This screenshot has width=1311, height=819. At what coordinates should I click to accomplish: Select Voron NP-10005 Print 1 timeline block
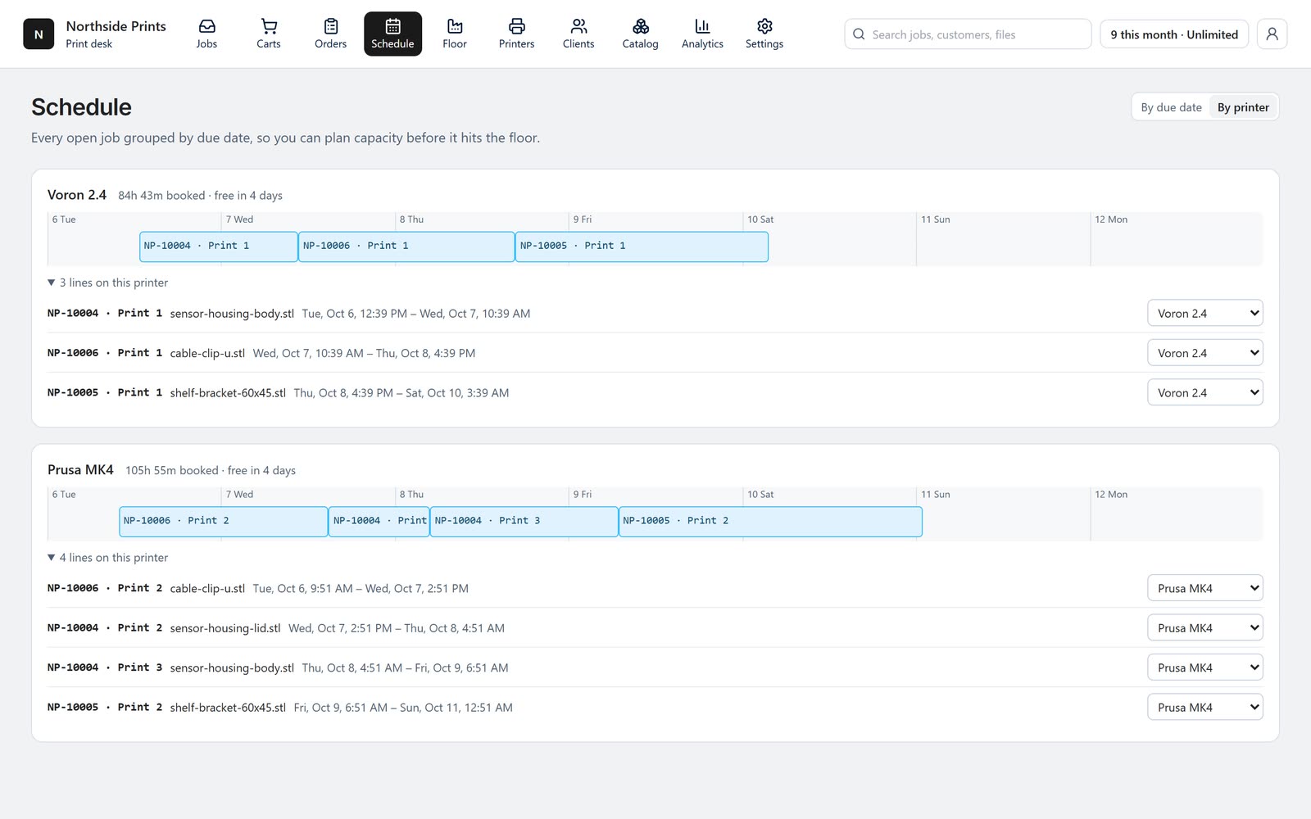[642, 247]
